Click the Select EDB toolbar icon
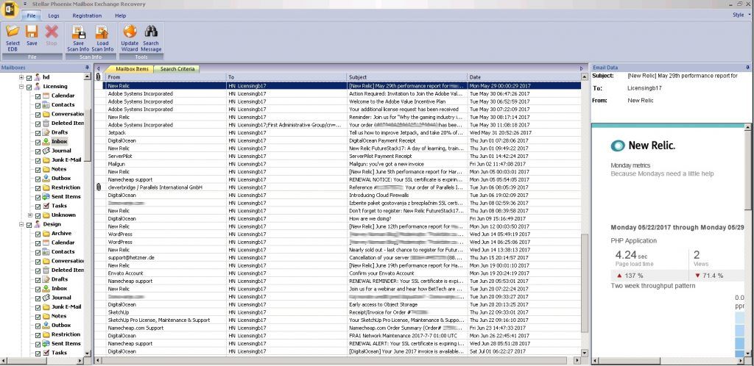The image size is (754, 366). [x=13, y=32]
